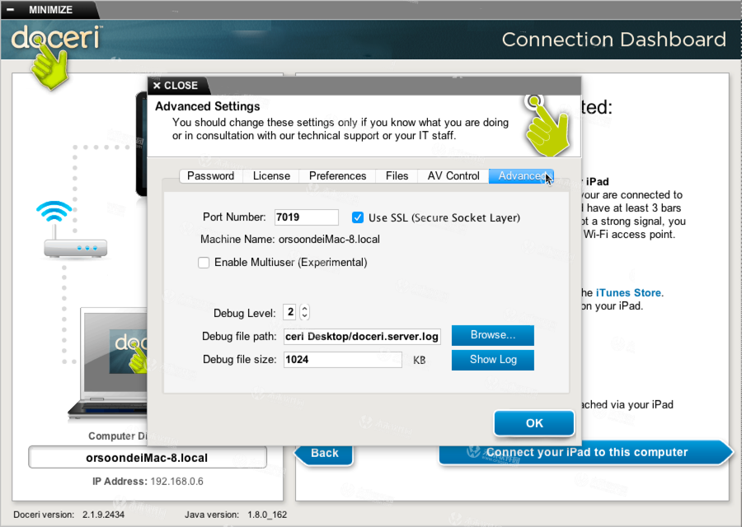Click the Port Number field
This screenshot has height=527, width=742.
[306, 217]
